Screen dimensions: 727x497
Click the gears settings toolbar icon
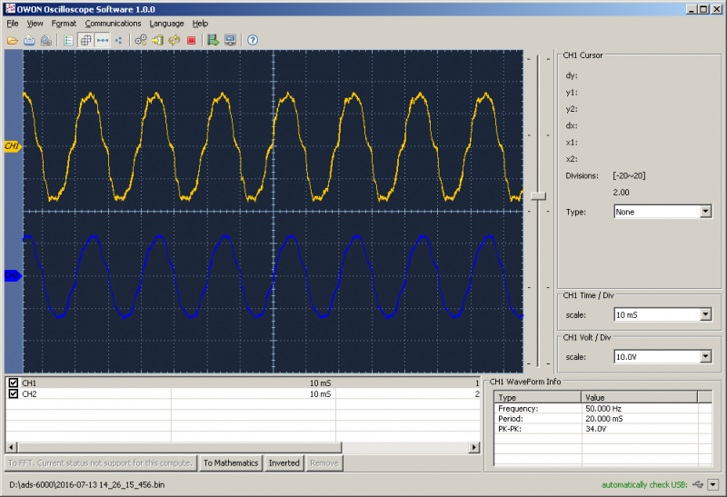pos(141,40)
